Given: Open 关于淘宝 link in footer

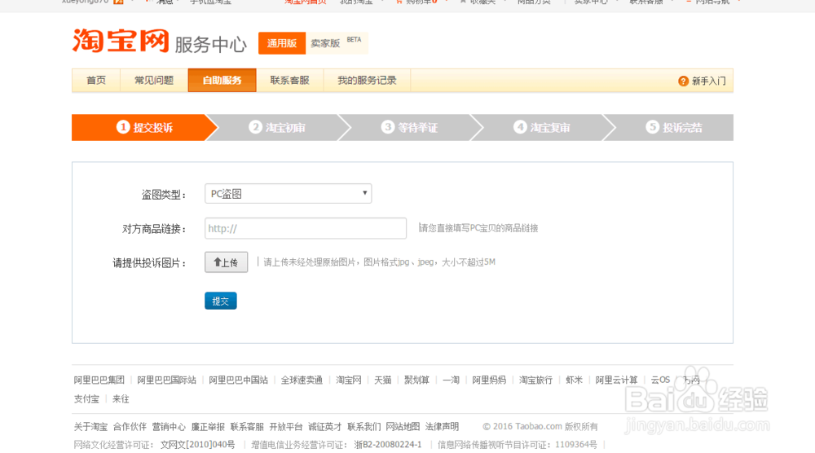Looking at the screenshot, I should click(x=90, y=427).
